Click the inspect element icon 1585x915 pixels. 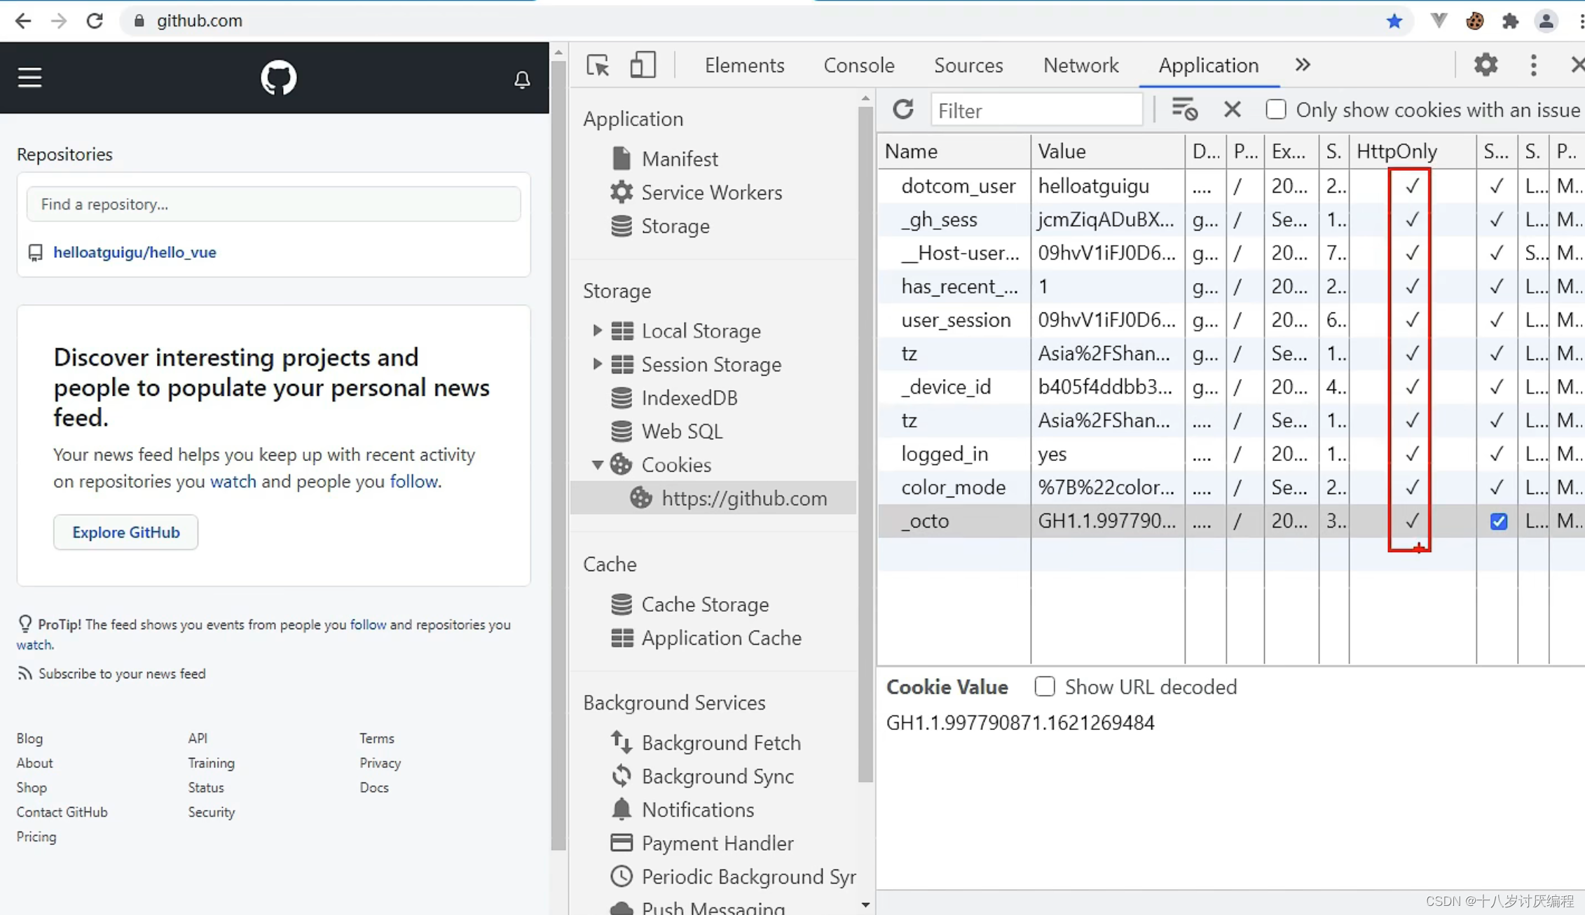point(596,65)
